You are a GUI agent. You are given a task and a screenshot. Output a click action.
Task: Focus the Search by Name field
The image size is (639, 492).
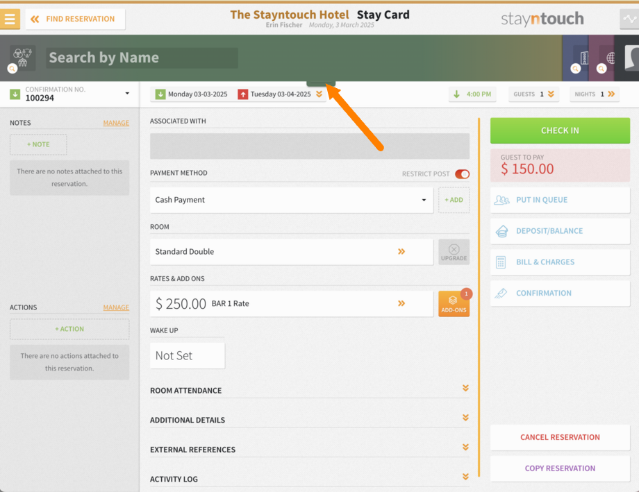tap(142, 58)
